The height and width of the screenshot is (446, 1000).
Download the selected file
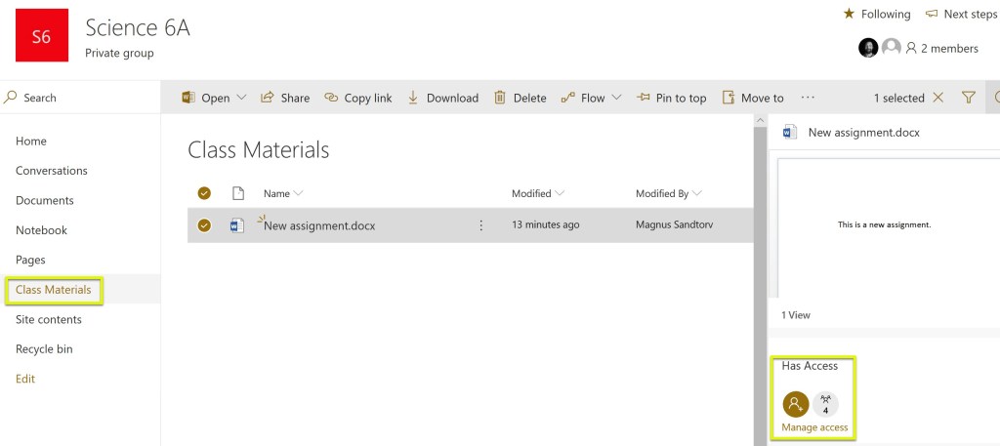[x=442, y=98]
